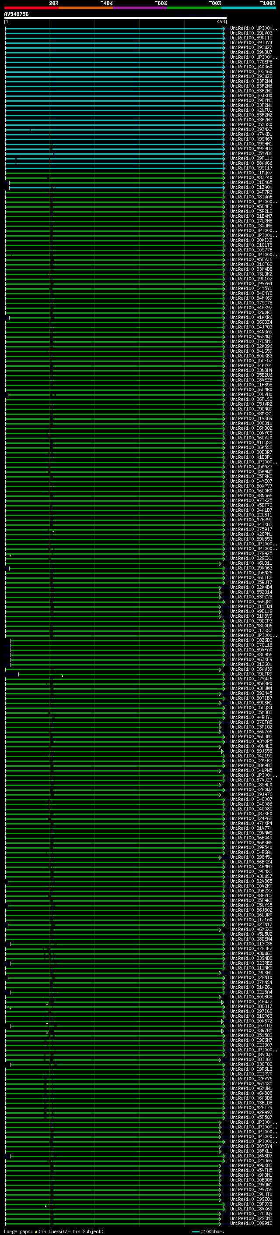
Task: Open entry UniRef100_C1E4G5
Action: click(x=251, y=182)
